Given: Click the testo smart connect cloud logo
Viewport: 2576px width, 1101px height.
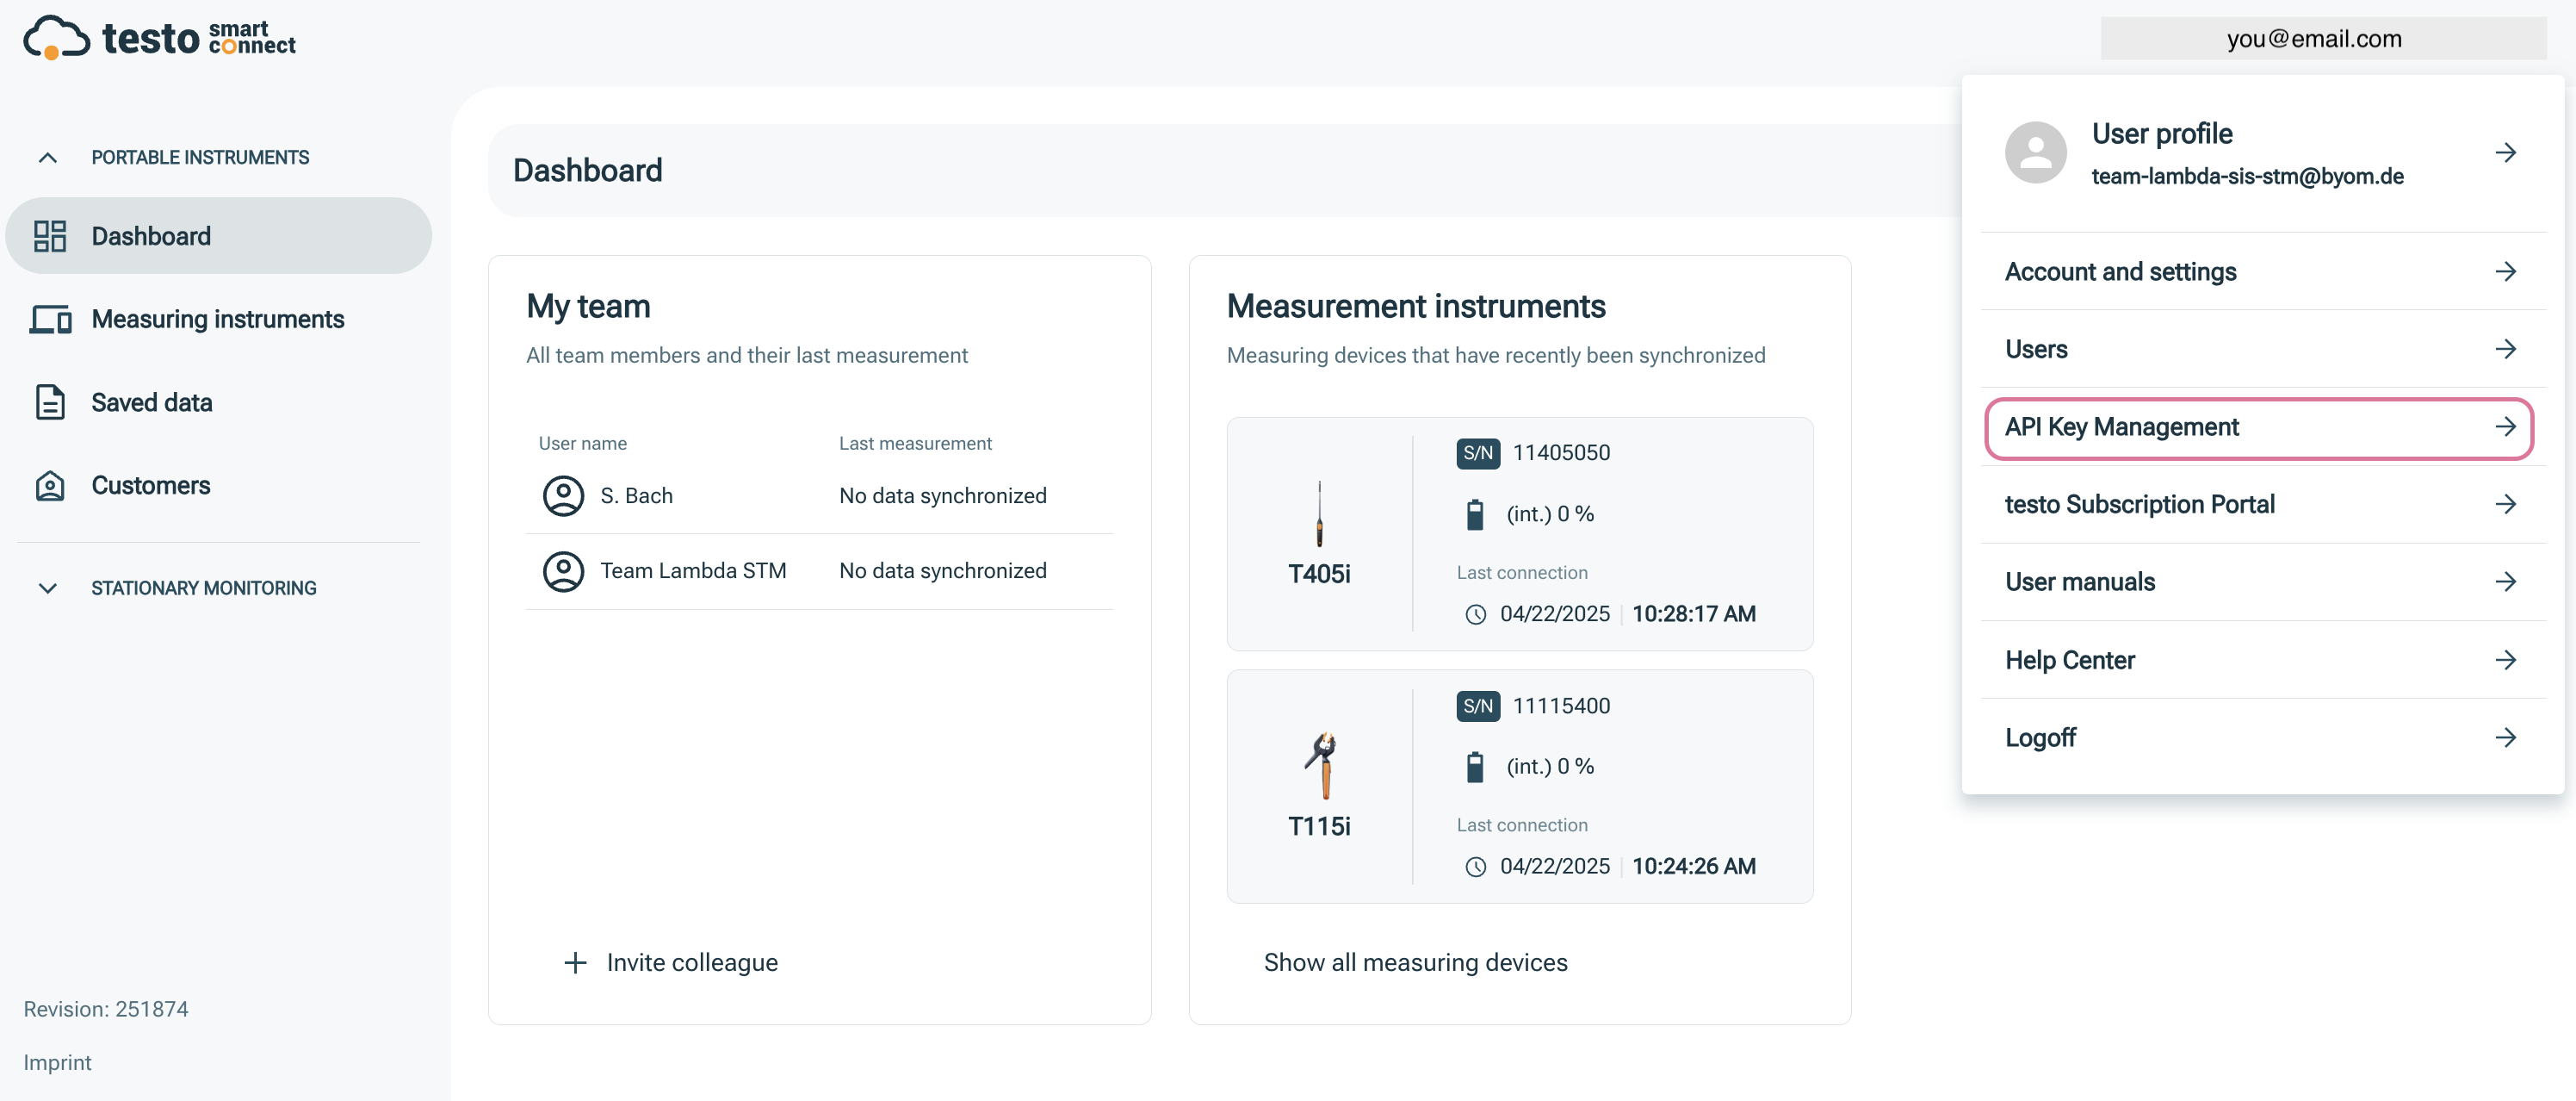Looking at the screenshot, I should [55, 36].
